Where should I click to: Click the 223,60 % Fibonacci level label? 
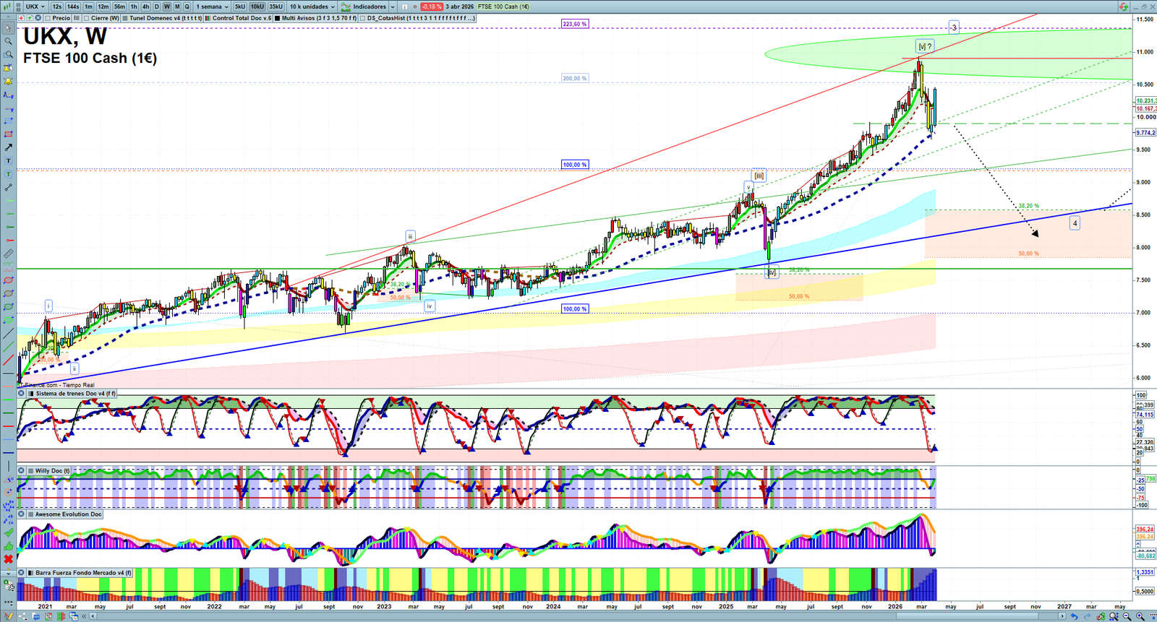point(575,24)
